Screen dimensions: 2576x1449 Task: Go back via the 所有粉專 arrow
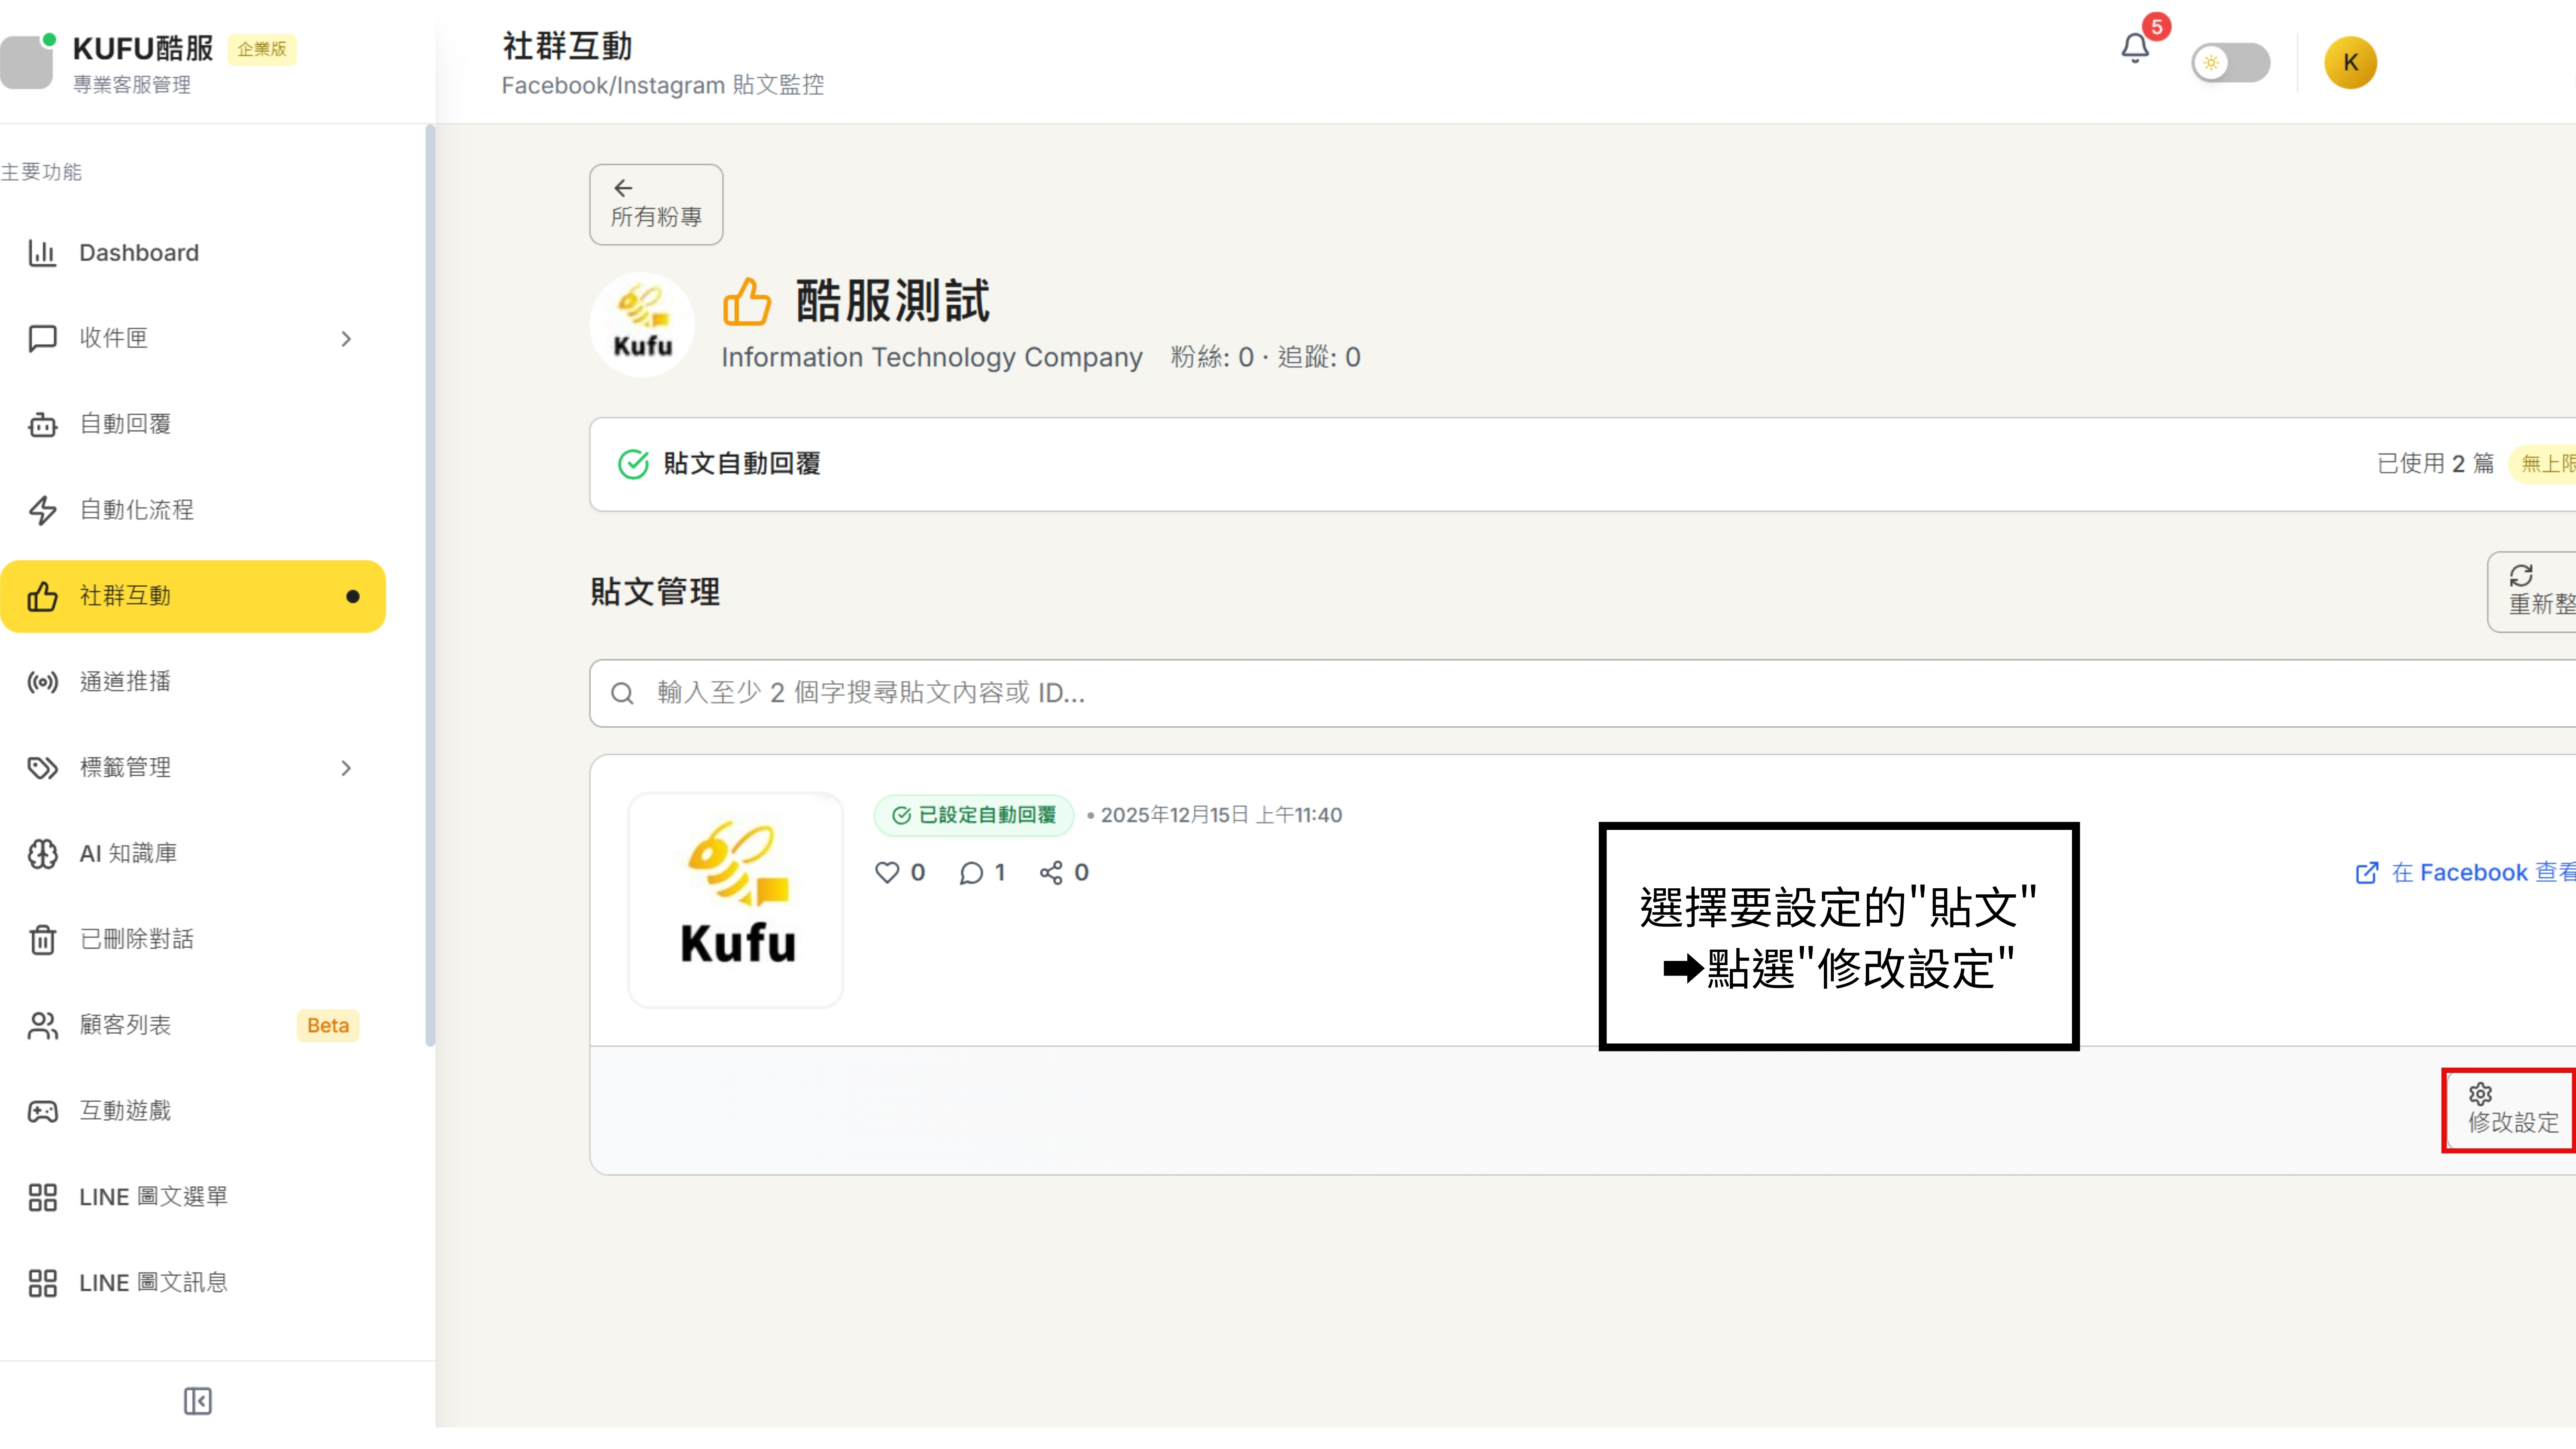tap(655, 204)
